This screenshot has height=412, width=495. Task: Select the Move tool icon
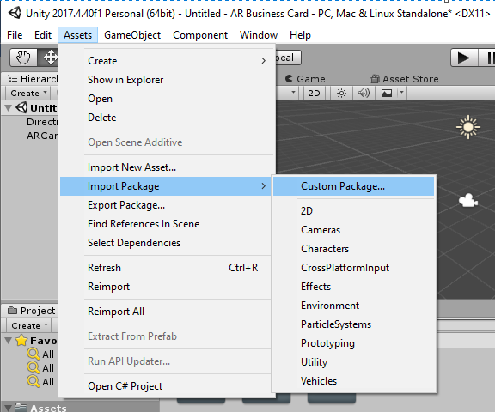tap(49, 58)
